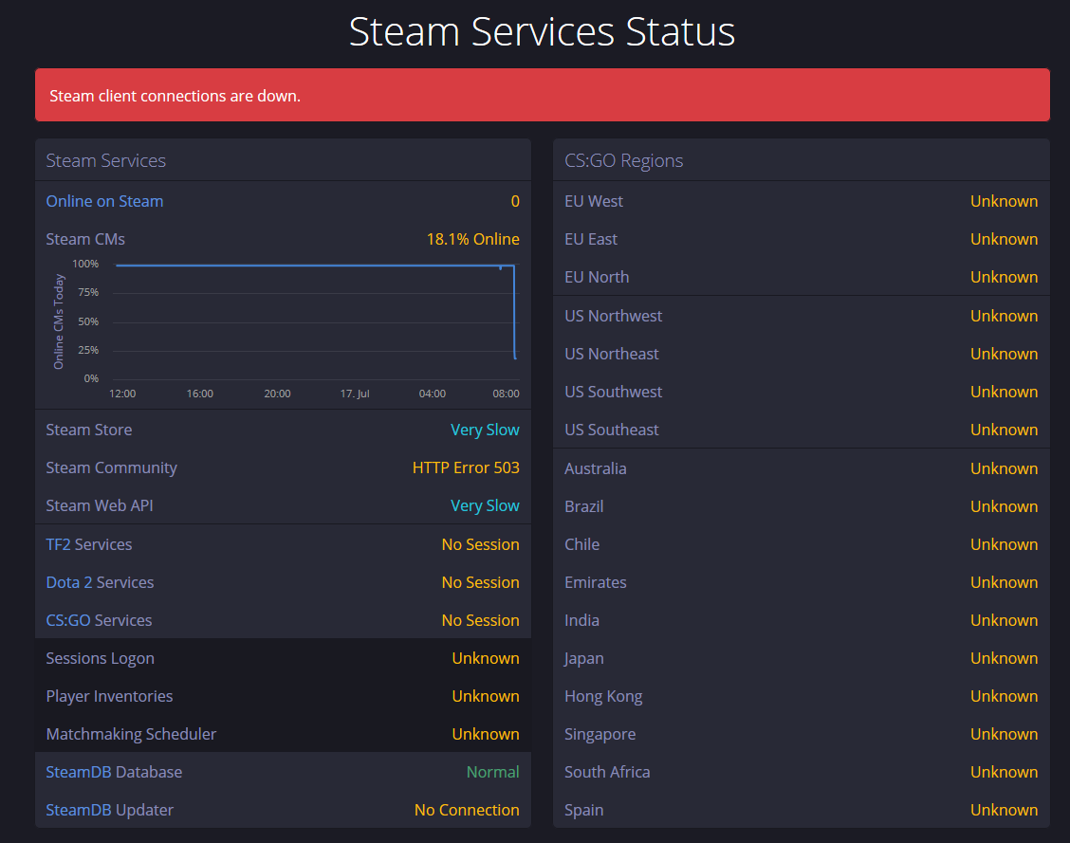
Task: Click the Australia region label
Action: click(596, 468)
